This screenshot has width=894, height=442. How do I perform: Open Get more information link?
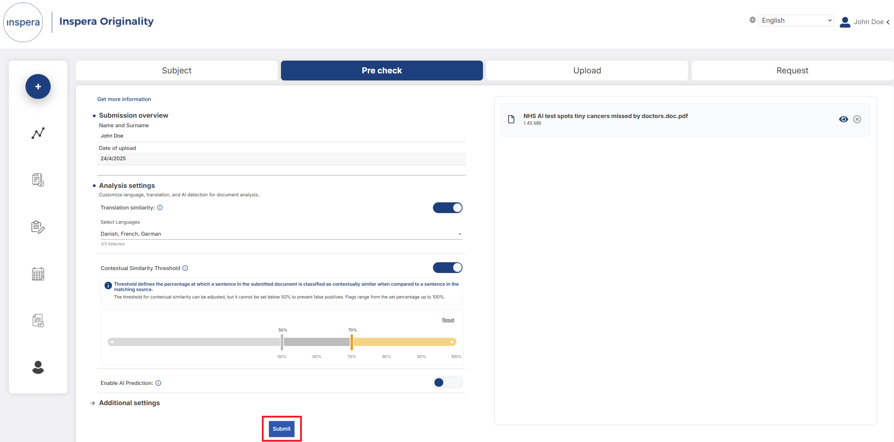pos(124,99)
